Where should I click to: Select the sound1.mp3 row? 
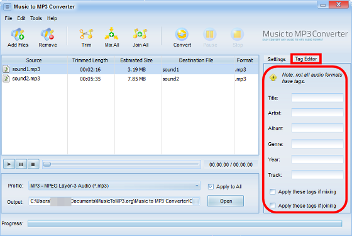130,69
